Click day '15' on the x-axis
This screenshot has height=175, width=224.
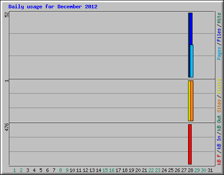point(105,170)
